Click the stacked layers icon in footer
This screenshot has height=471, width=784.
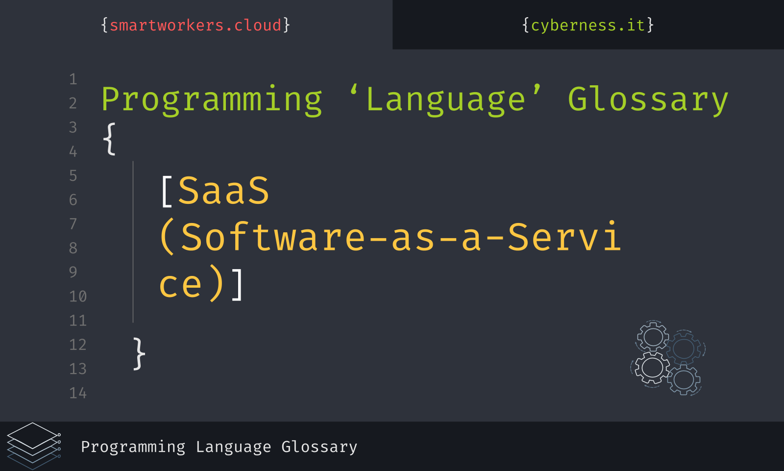click(33, 446)
